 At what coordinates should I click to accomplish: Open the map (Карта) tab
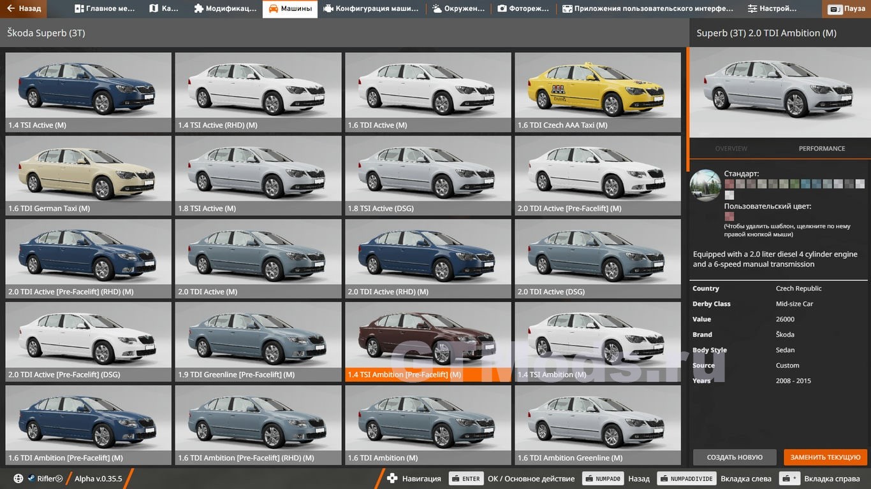(x=164, y=9)
